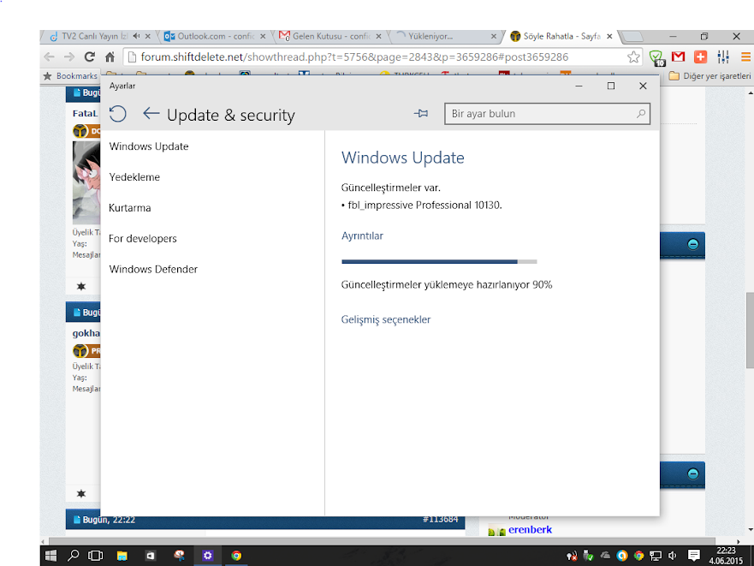Go back using the Settings back arrow

pos(151,114)
